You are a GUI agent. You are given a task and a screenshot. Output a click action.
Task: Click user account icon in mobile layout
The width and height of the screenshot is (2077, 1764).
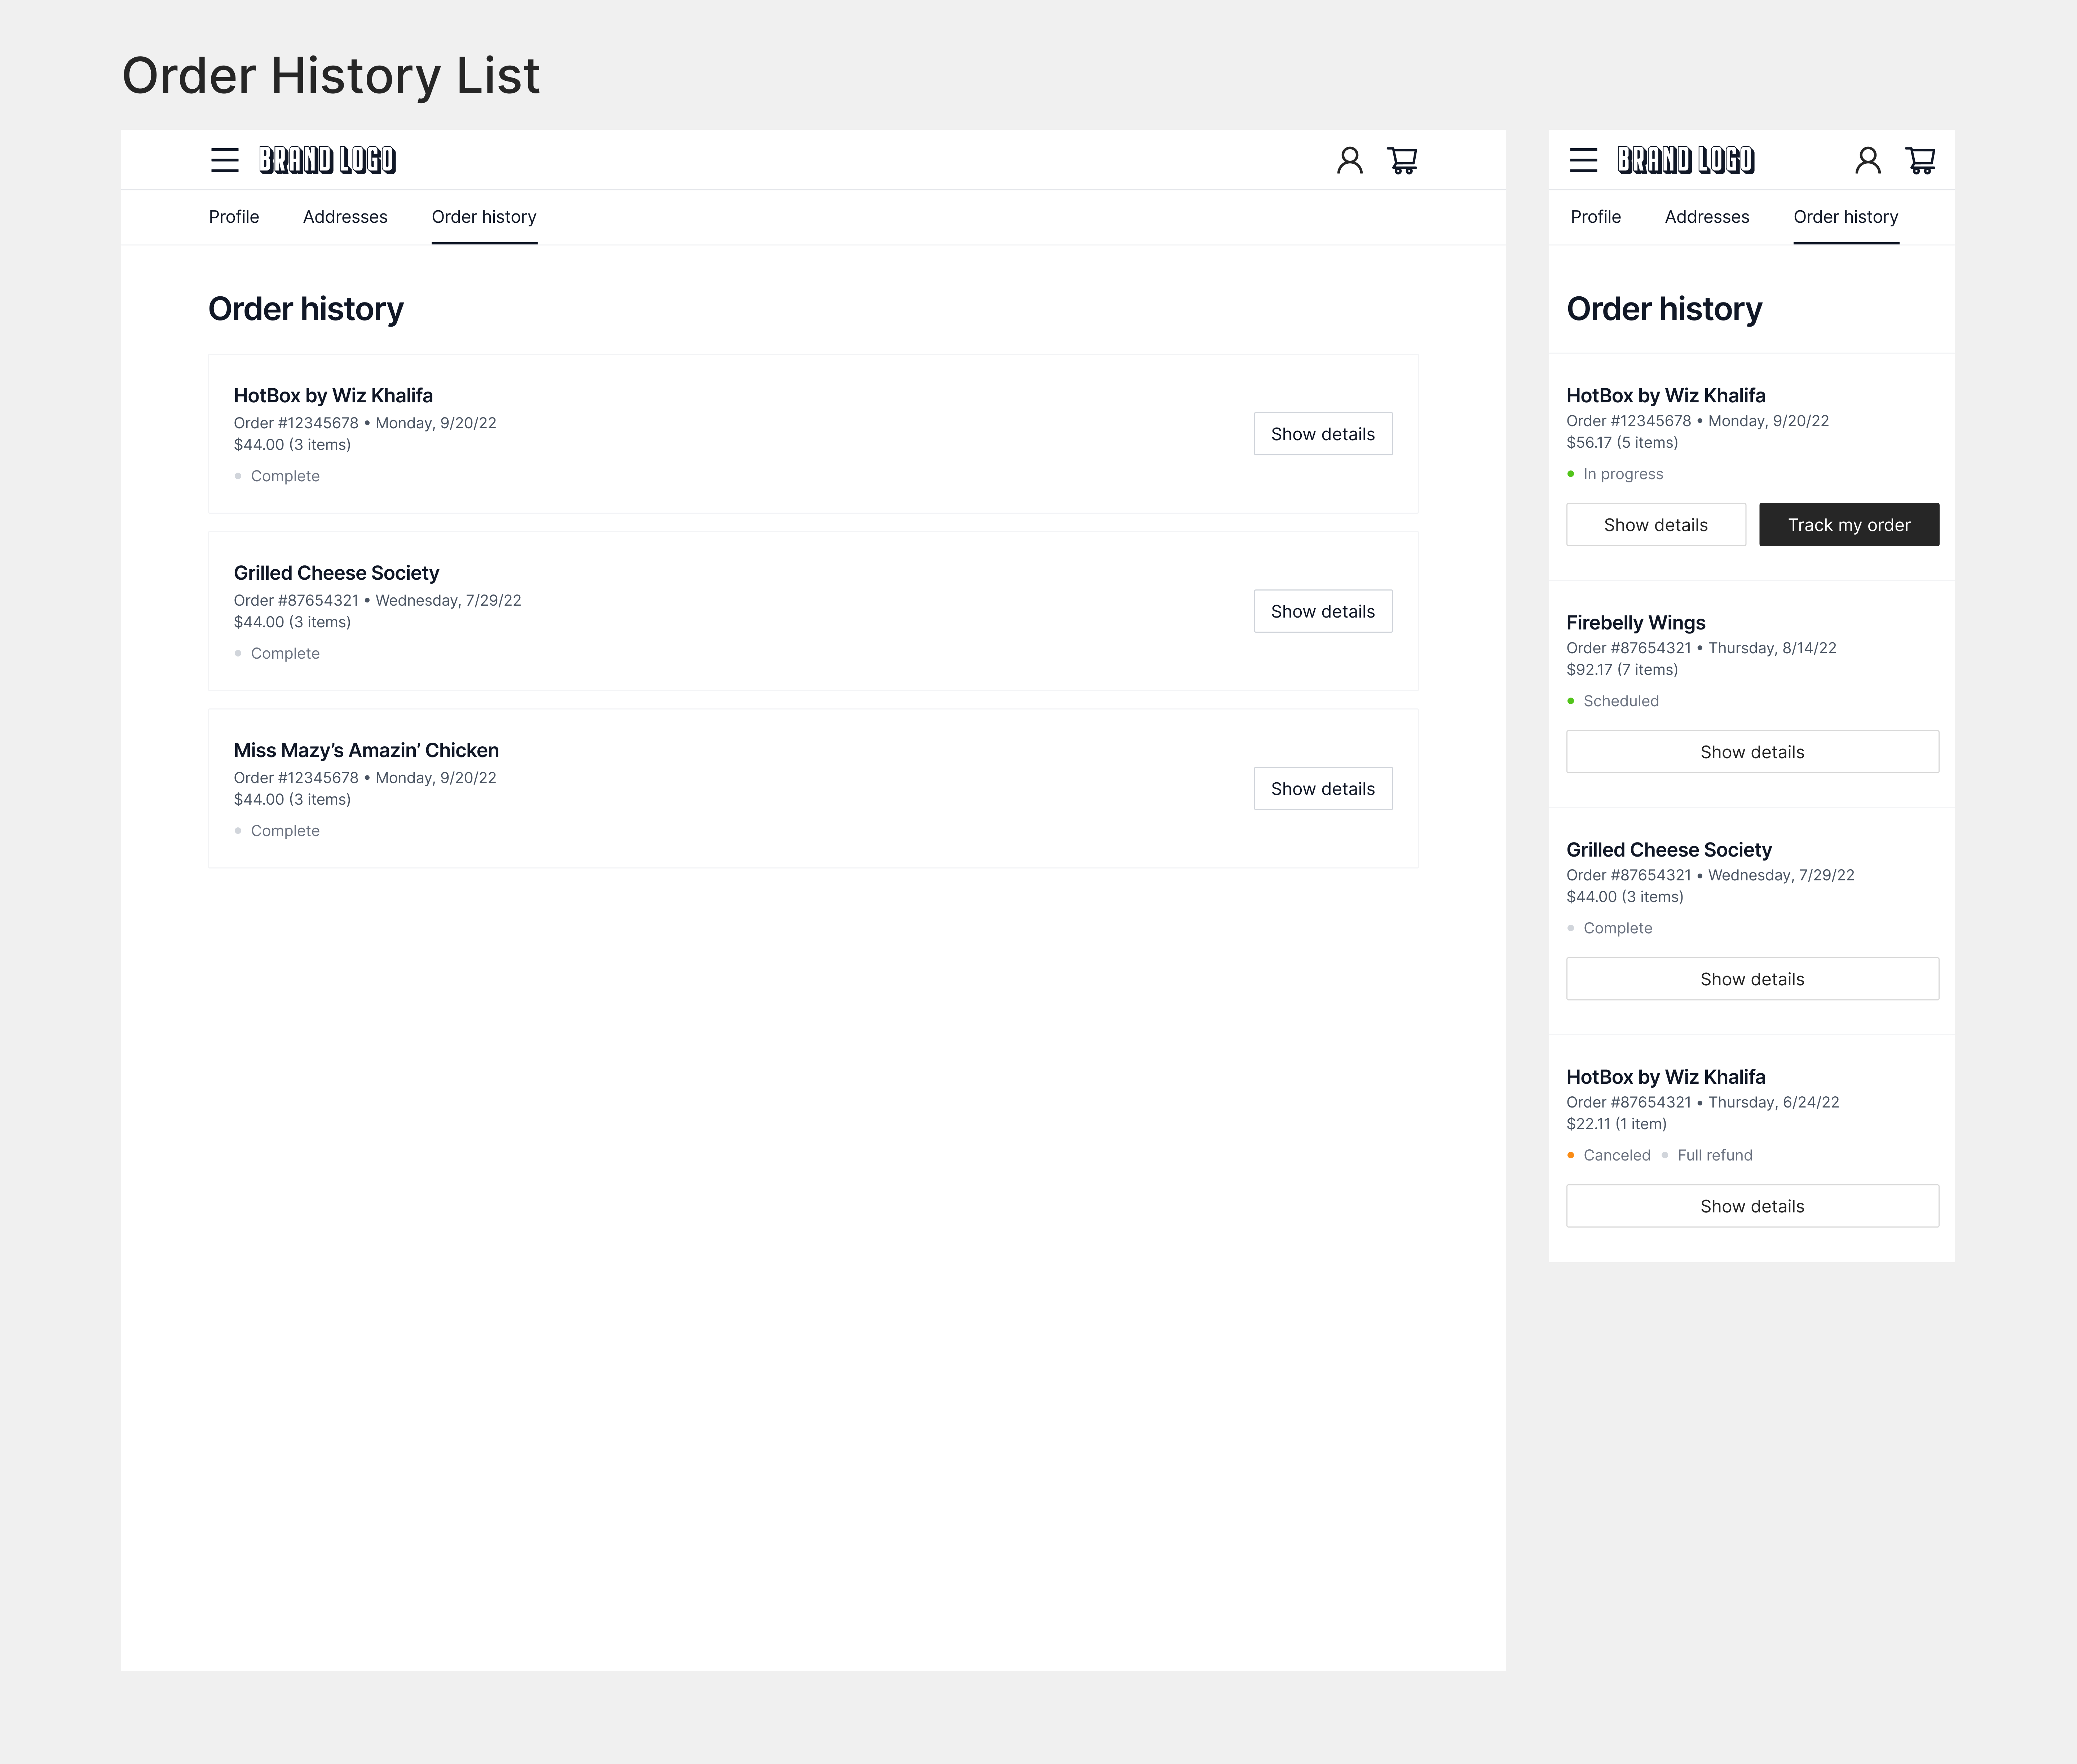1867,160
